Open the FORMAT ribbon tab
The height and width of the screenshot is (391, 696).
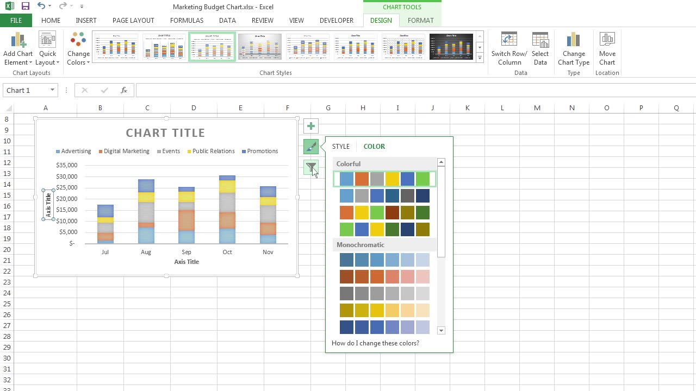click(x=420, y=20)
